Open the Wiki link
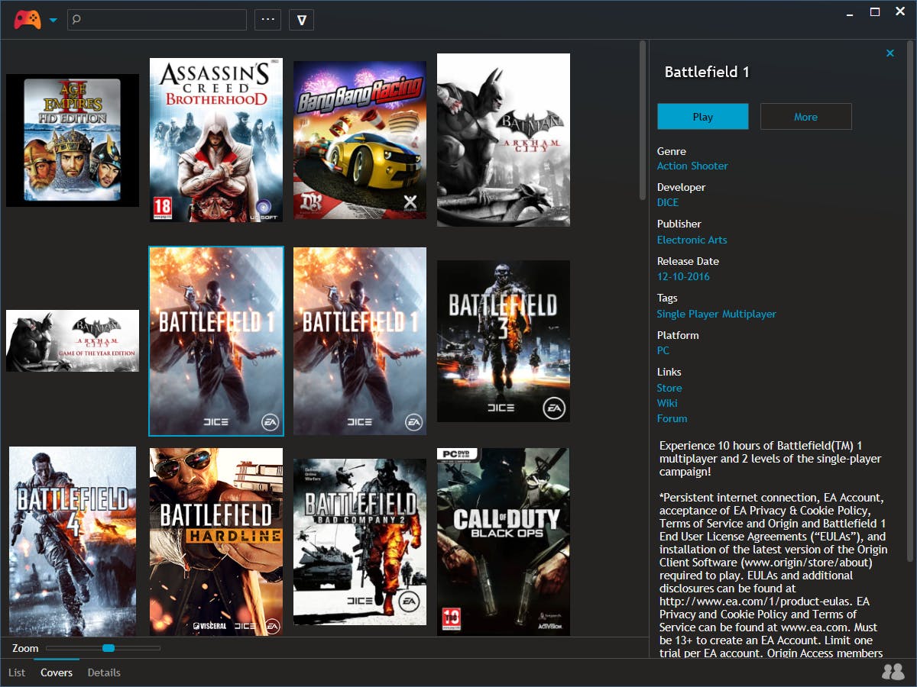 pos(667,403)
